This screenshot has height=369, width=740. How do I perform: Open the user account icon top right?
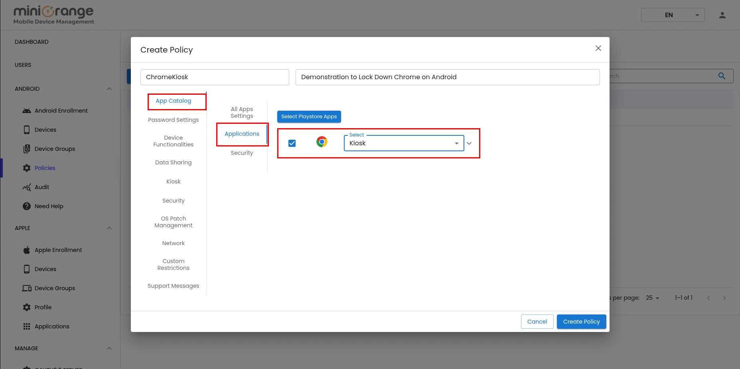click(x=722, y=15)
